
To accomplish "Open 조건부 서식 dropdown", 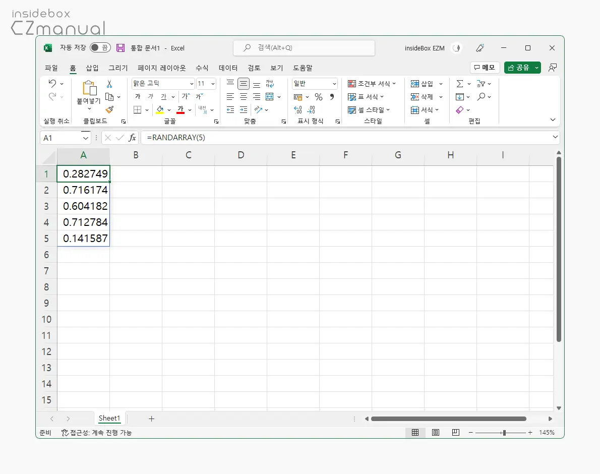I will pos(372,83).
